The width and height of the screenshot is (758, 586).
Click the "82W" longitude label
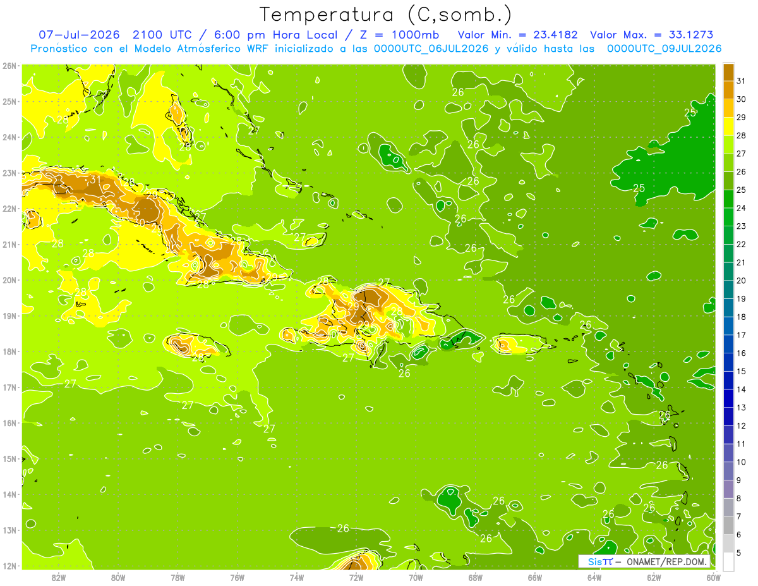(x=59, y=577)
